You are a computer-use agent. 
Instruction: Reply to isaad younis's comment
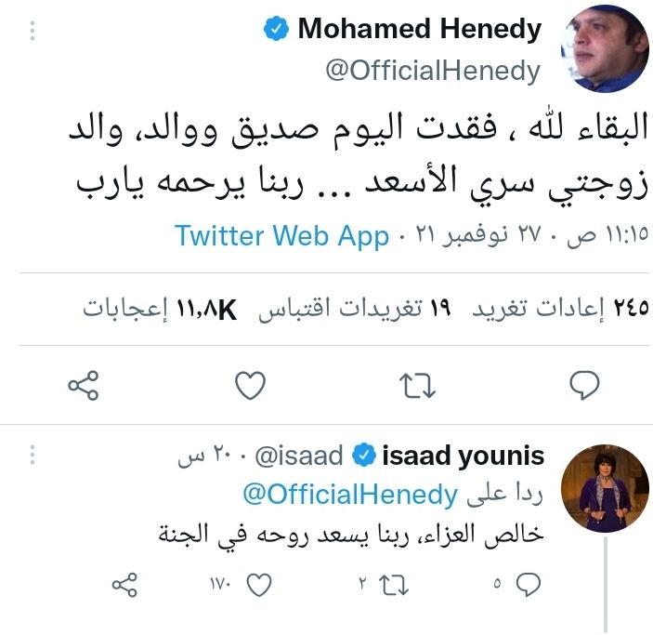[x=528, y=583]
